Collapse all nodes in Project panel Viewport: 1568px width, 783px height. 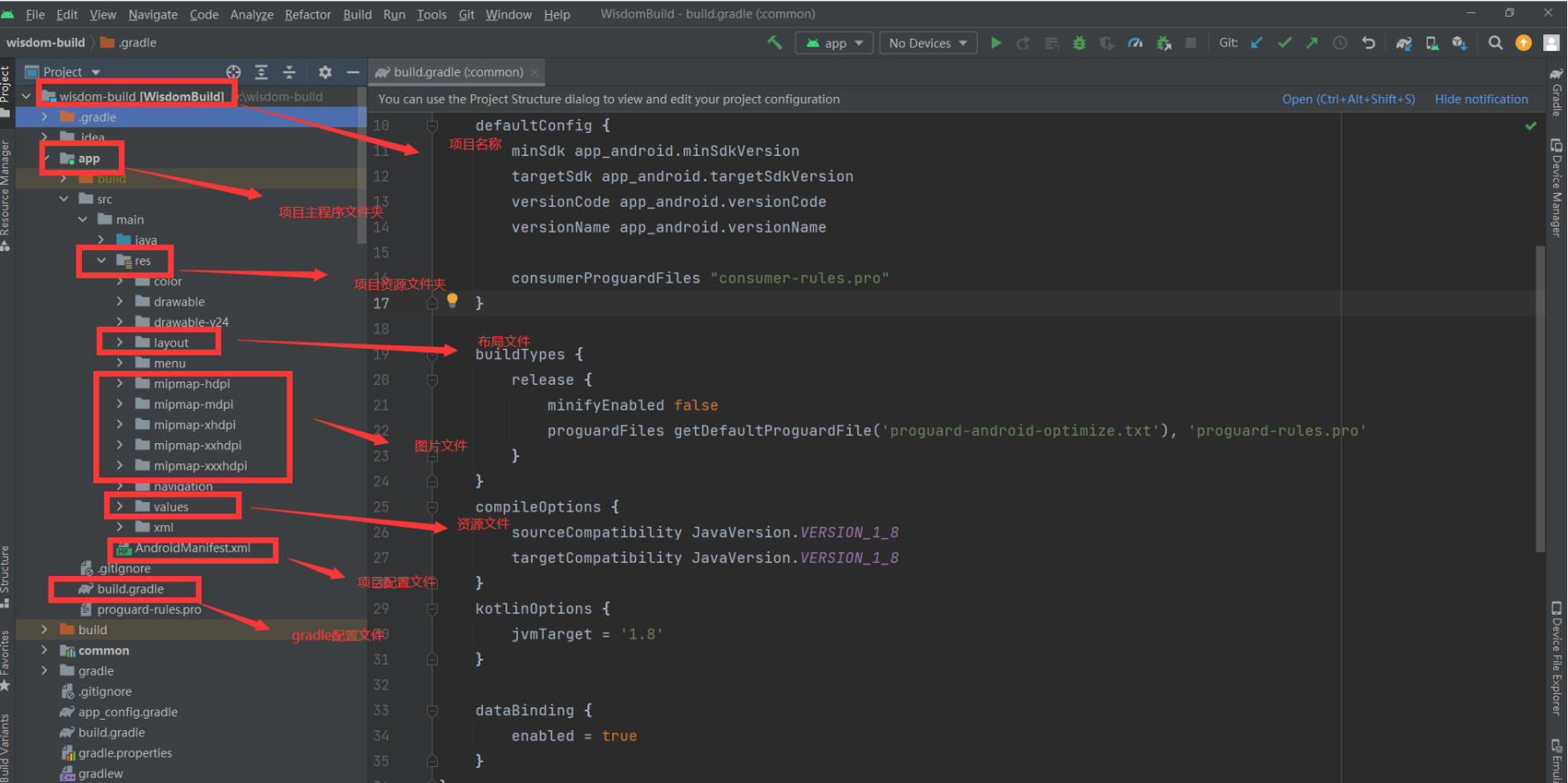tap(289, 72)
